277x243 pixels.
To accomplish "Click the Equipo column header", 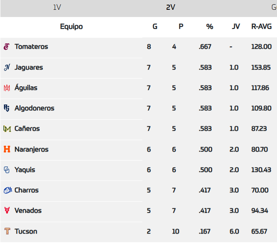I will point(71,26).
